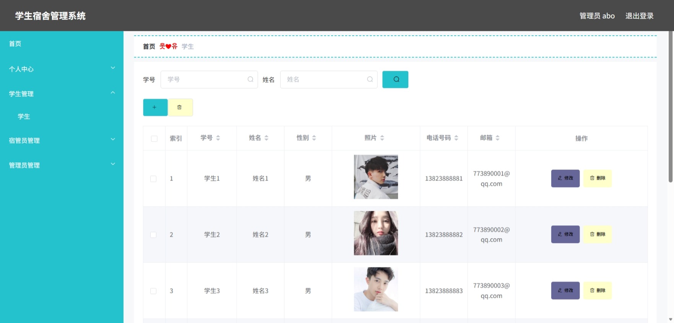Open photo thumbnail of 学生2
Screen dimensions: 674x323
point(376,233)
